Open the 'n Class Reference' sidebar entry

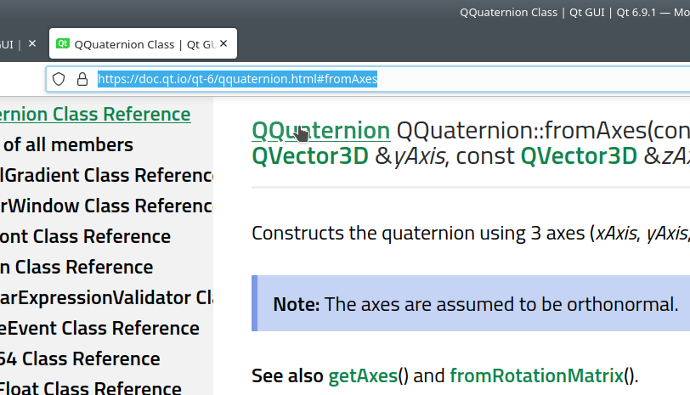coord(76,267)
